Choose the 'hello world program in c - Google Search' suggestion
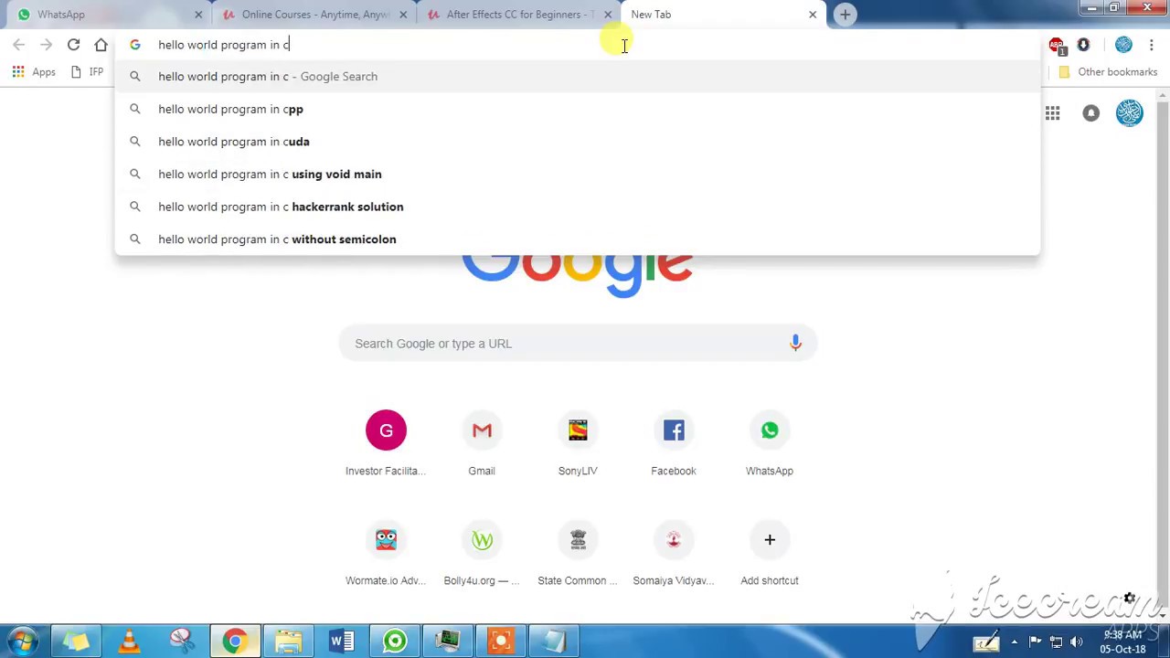Viewport: 1170px width, 658px height. [x=578, y=77]
